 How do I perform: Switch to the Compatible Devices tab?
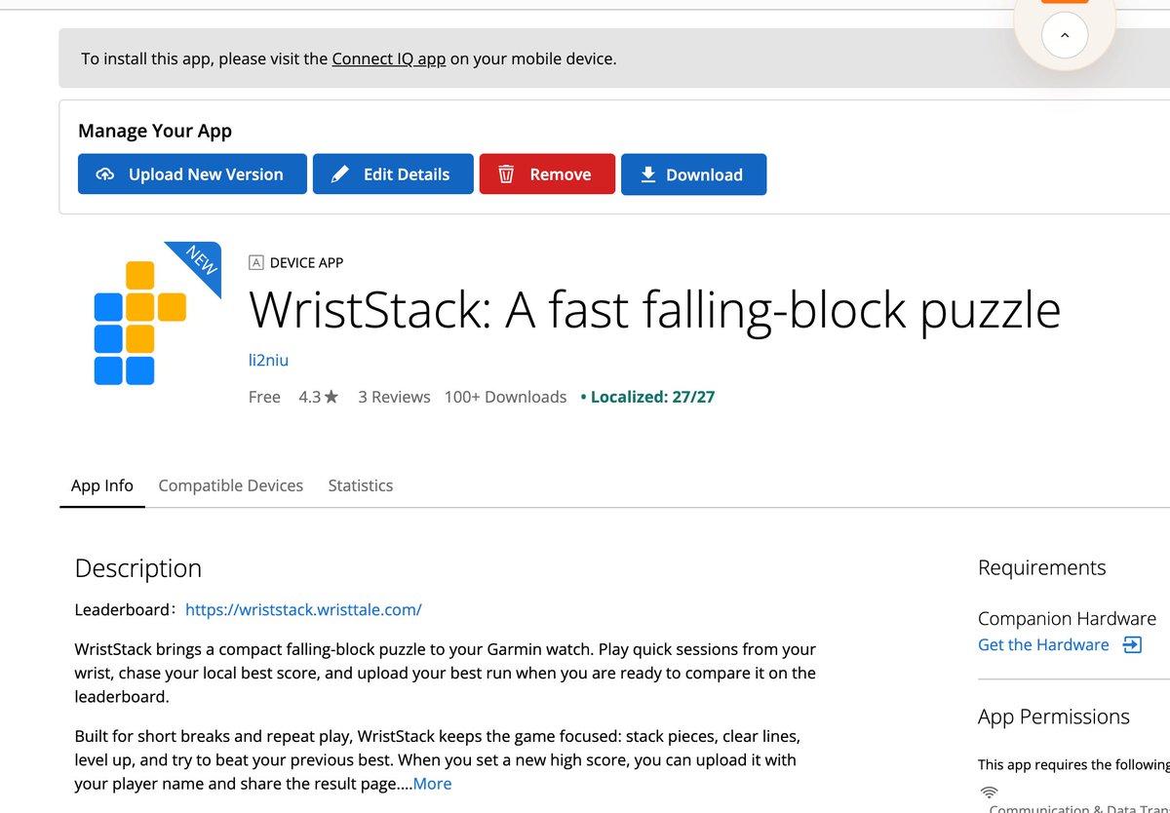coord(231,485)
